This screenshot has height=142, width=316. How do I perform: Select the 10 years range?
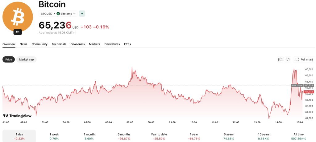coord(264,136)
